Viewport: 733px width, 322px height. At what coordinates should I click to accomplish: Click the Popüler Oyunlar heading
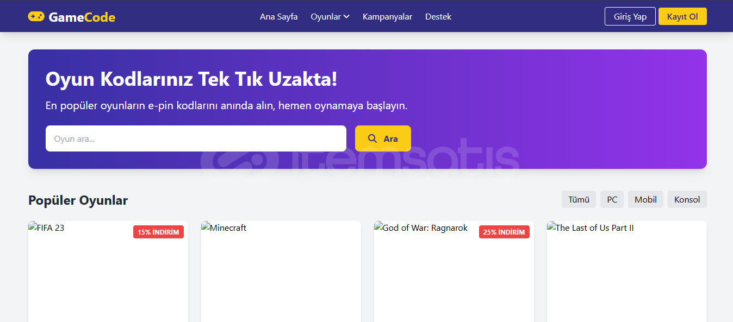tap(78, 200)
